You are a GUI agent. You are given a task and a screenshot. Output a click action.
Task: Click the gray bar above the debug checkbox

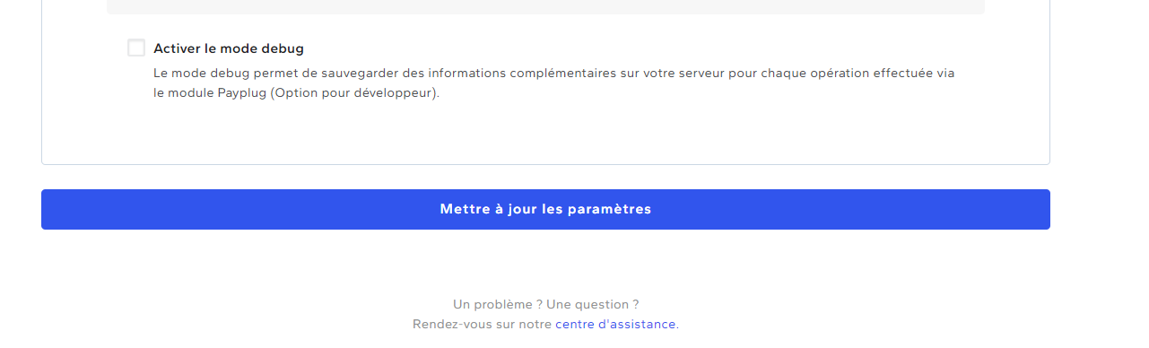click(x=545, y=7)
